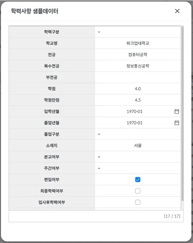The height and width of the screenshot is (243, 193).
Task: Click the 복수전공 field with 정보통신공학
Action: coord(138,66)
